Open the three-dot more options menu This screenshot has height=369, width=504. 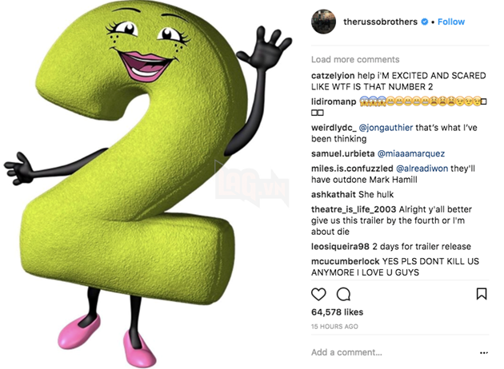coord(484,353)
